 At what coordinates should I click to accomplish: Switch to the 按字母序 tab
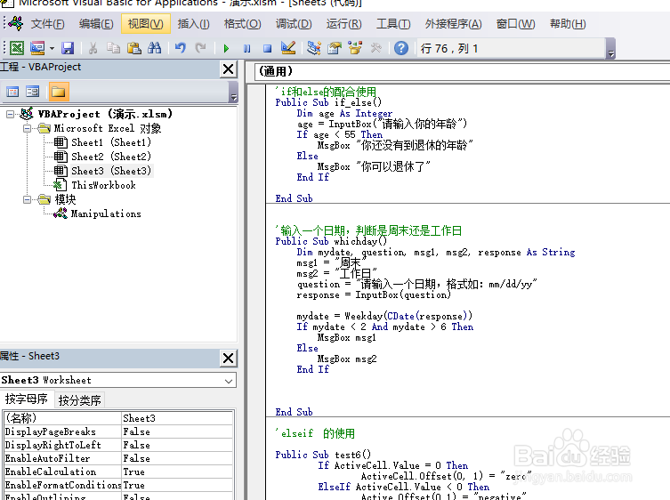tap(27, 399)
